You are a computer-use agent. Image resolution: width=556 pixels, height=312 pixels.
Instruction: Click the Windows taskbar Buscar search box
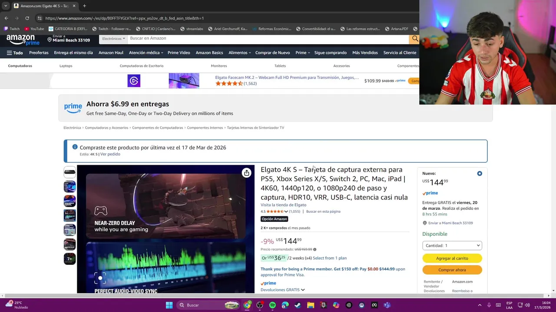tap(208, 305)
